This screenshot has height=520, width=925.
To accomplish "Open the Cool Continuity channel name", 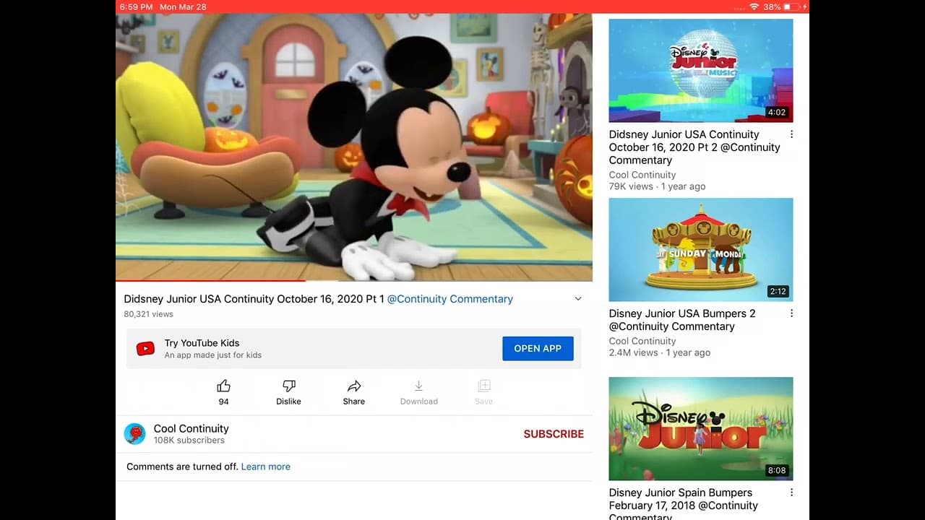I will click(192, 428).
